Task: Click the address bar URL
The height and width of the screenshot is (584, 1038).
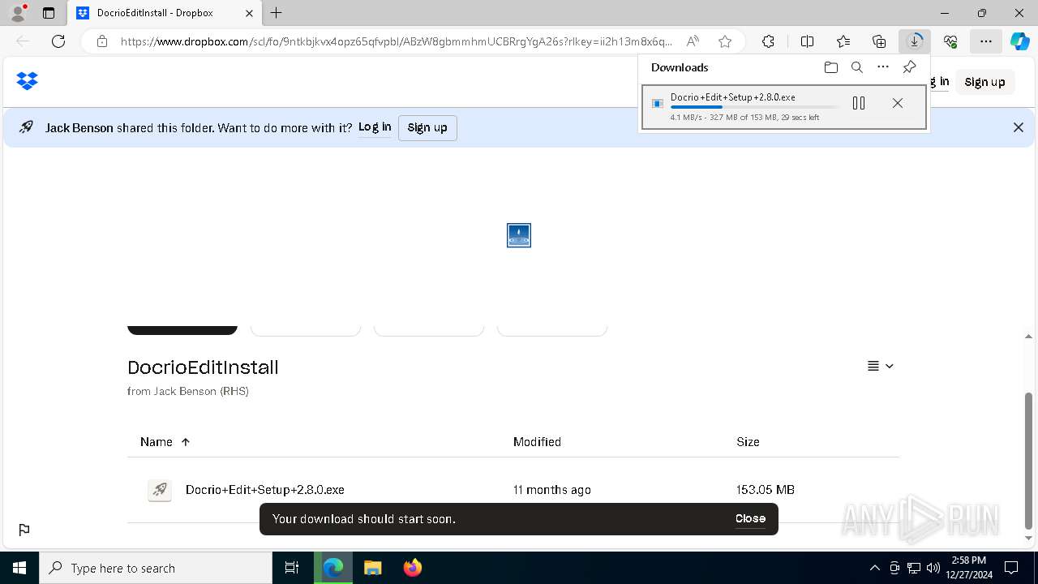Action: pyautogui.click(x=397, y=41)
